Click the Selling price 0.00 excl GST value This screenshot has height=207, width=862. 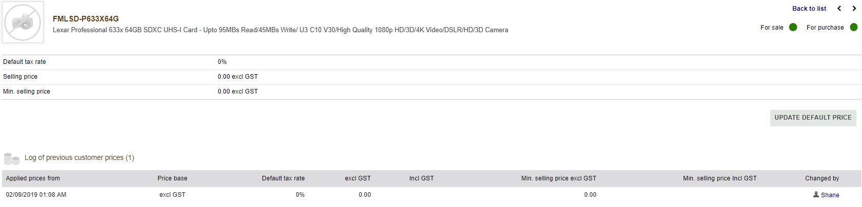pos(238,77)
